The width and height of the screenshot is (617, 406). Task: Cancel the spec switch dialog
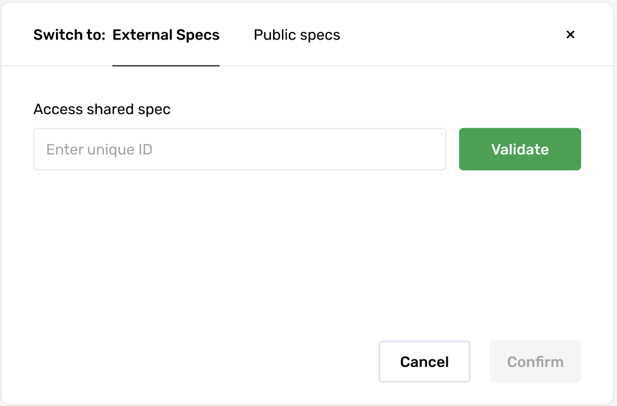pos(424,362)
